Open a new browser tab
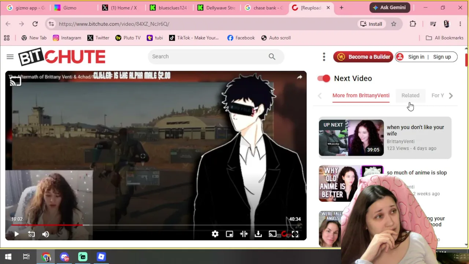Viewport: 469px width, 264px height. click(341, 8)
